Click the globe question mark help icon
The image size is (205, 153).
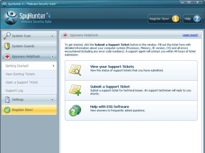pos(75,110)
